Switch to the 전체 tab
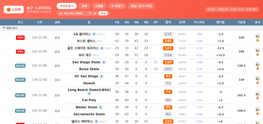Screen dimensions: 263x124 coord(84,6)
